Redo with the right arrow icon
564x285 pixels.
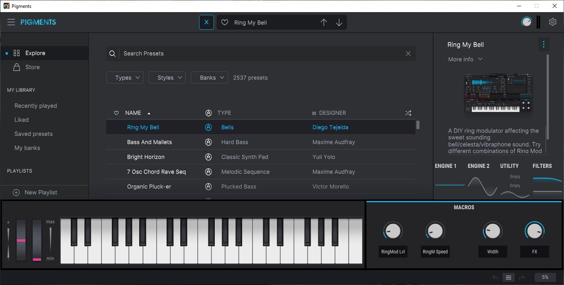[x=522, y=278]
